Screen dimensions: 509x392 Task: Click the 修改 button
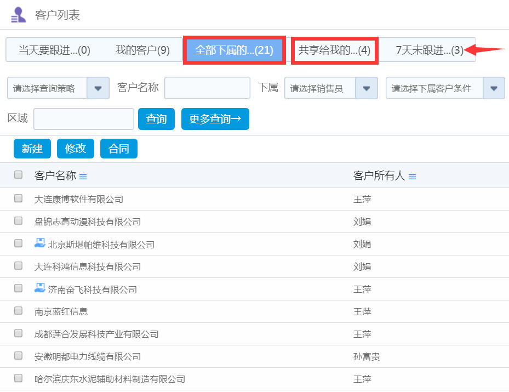75,148
